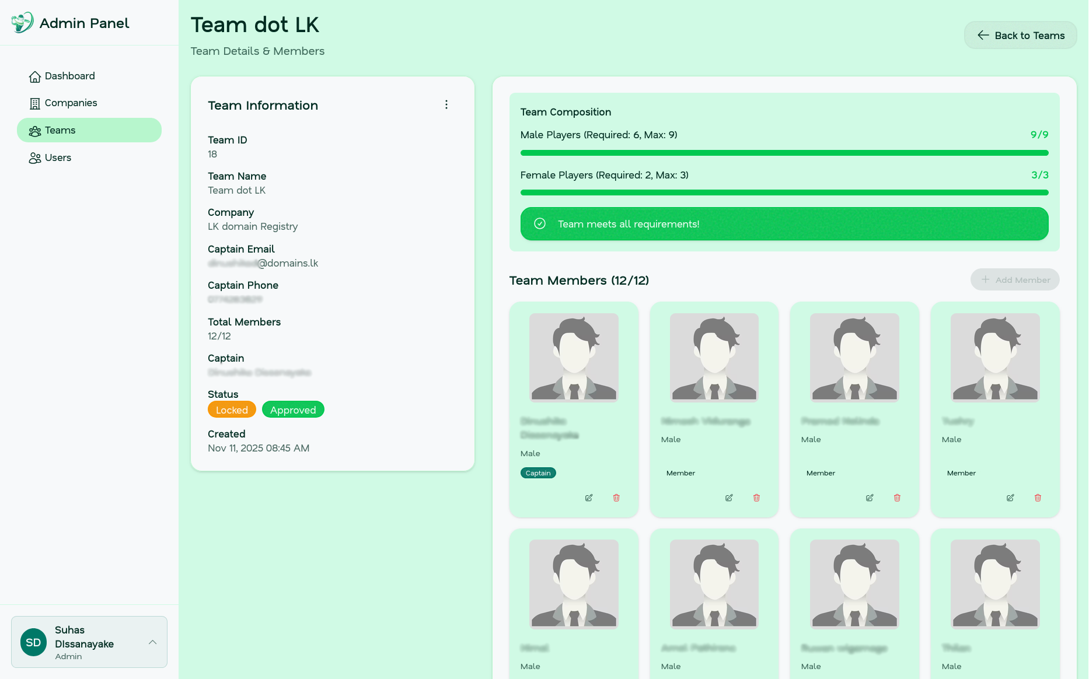1089x679 pixels.
Task: Click the Male Players progress bar
Action: [x=784, y=153]
